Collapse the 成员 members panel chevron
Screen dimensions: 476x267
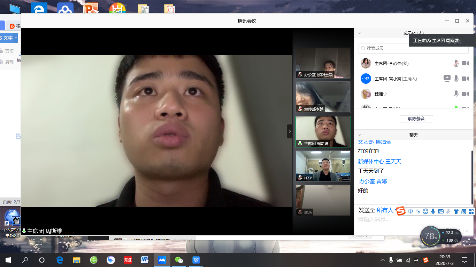[360, 33]
